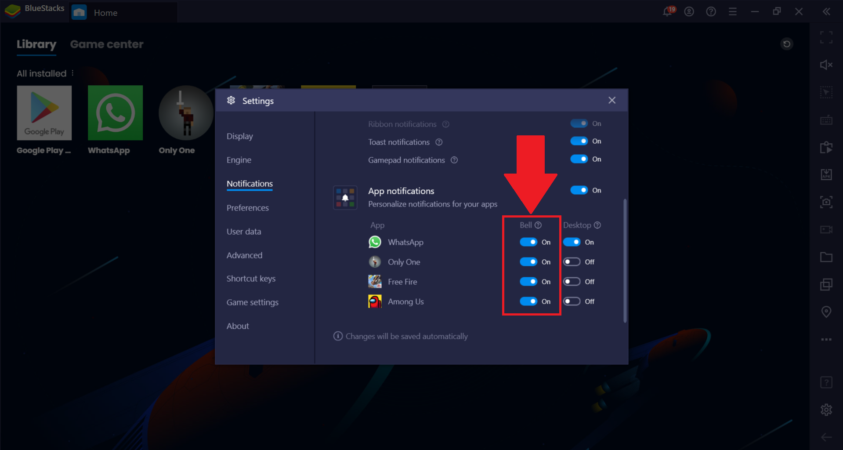Unmute volume in side toolbar

coord(826,65)
